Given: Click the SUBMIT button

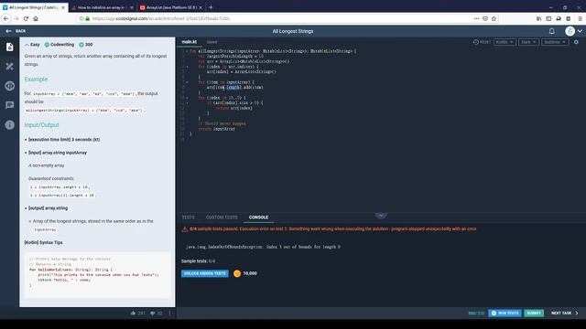Looking at the screenshot, I should coord(534,313).
